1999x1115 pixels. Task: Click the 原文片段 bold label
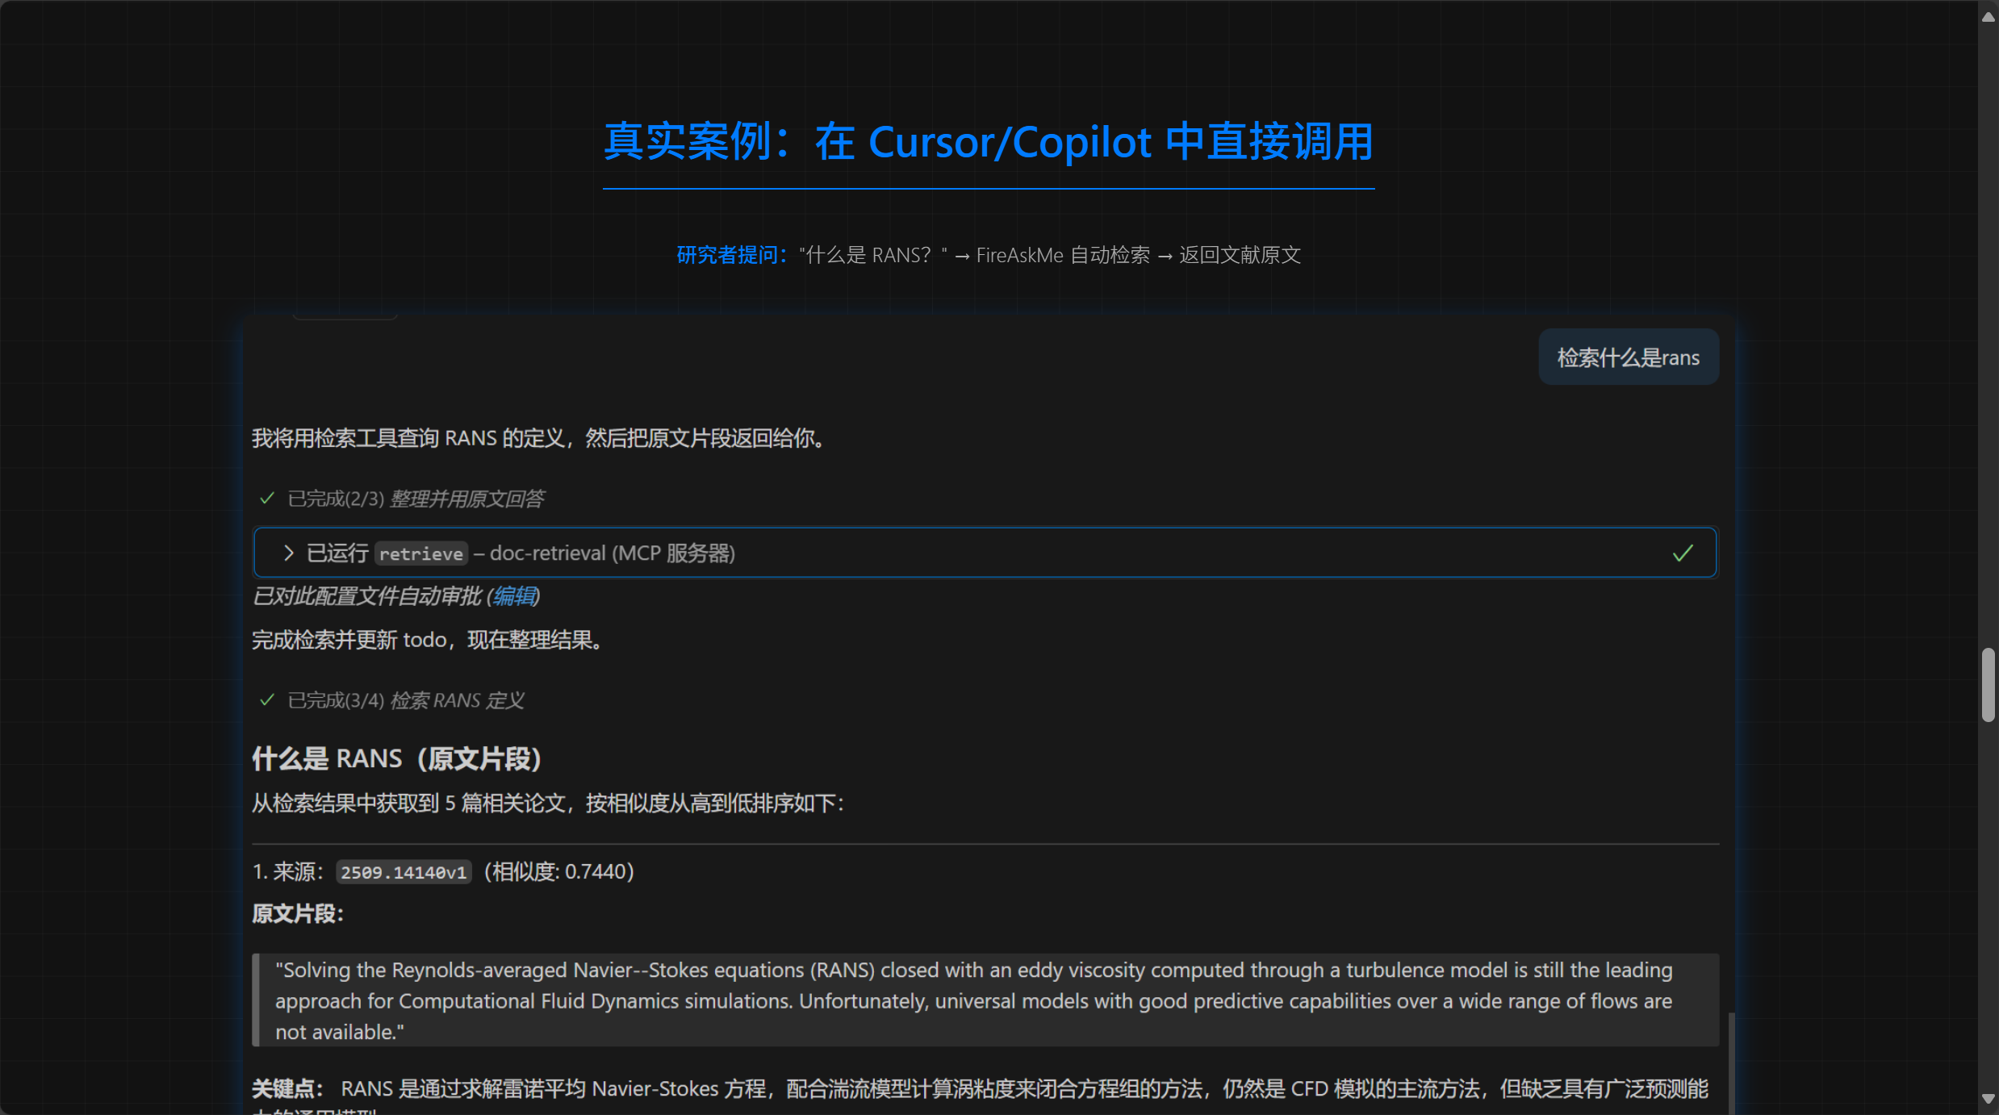coord(297,914)
